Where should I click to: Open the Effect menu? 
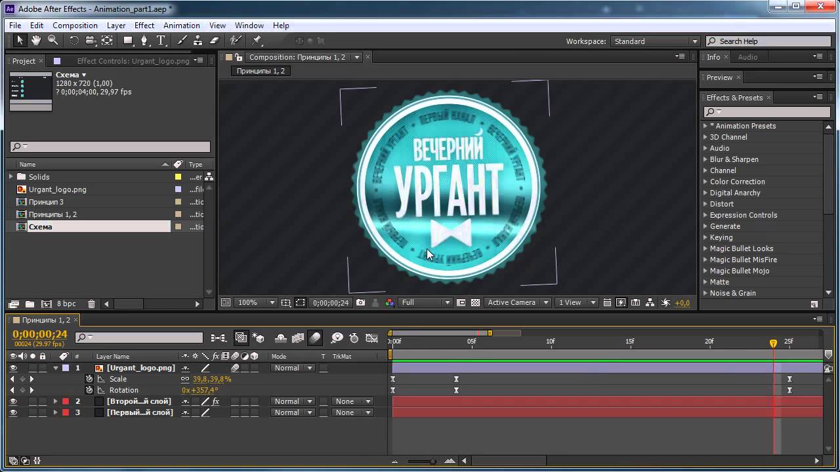tap(144, 26)
